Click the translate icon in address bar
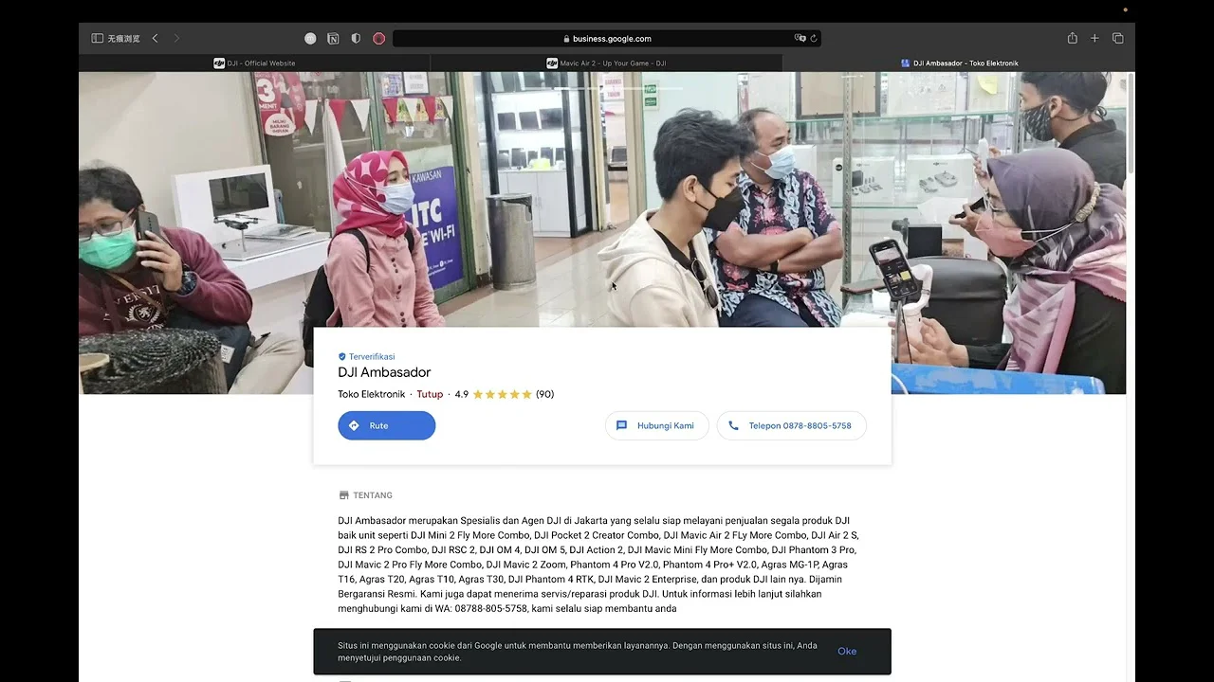1214x682 pixels. [800, 39]
